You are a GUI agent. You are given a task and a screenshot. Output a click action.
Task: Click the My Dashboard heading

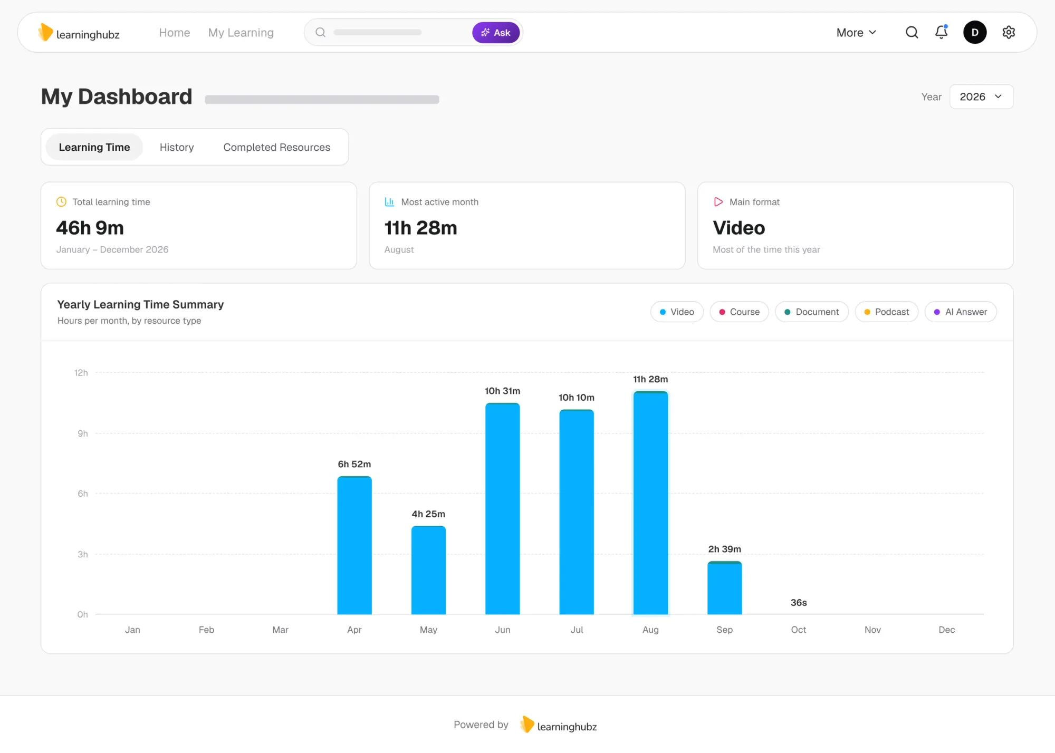(117, 96)
